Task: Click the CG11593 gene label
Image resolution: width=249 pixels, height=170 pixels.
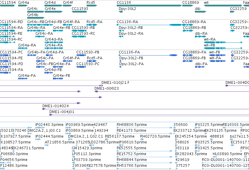Action: 80,8
